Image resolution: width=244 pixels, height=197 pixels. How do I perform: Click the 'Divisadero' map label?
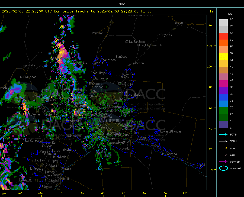click(132, 95)
